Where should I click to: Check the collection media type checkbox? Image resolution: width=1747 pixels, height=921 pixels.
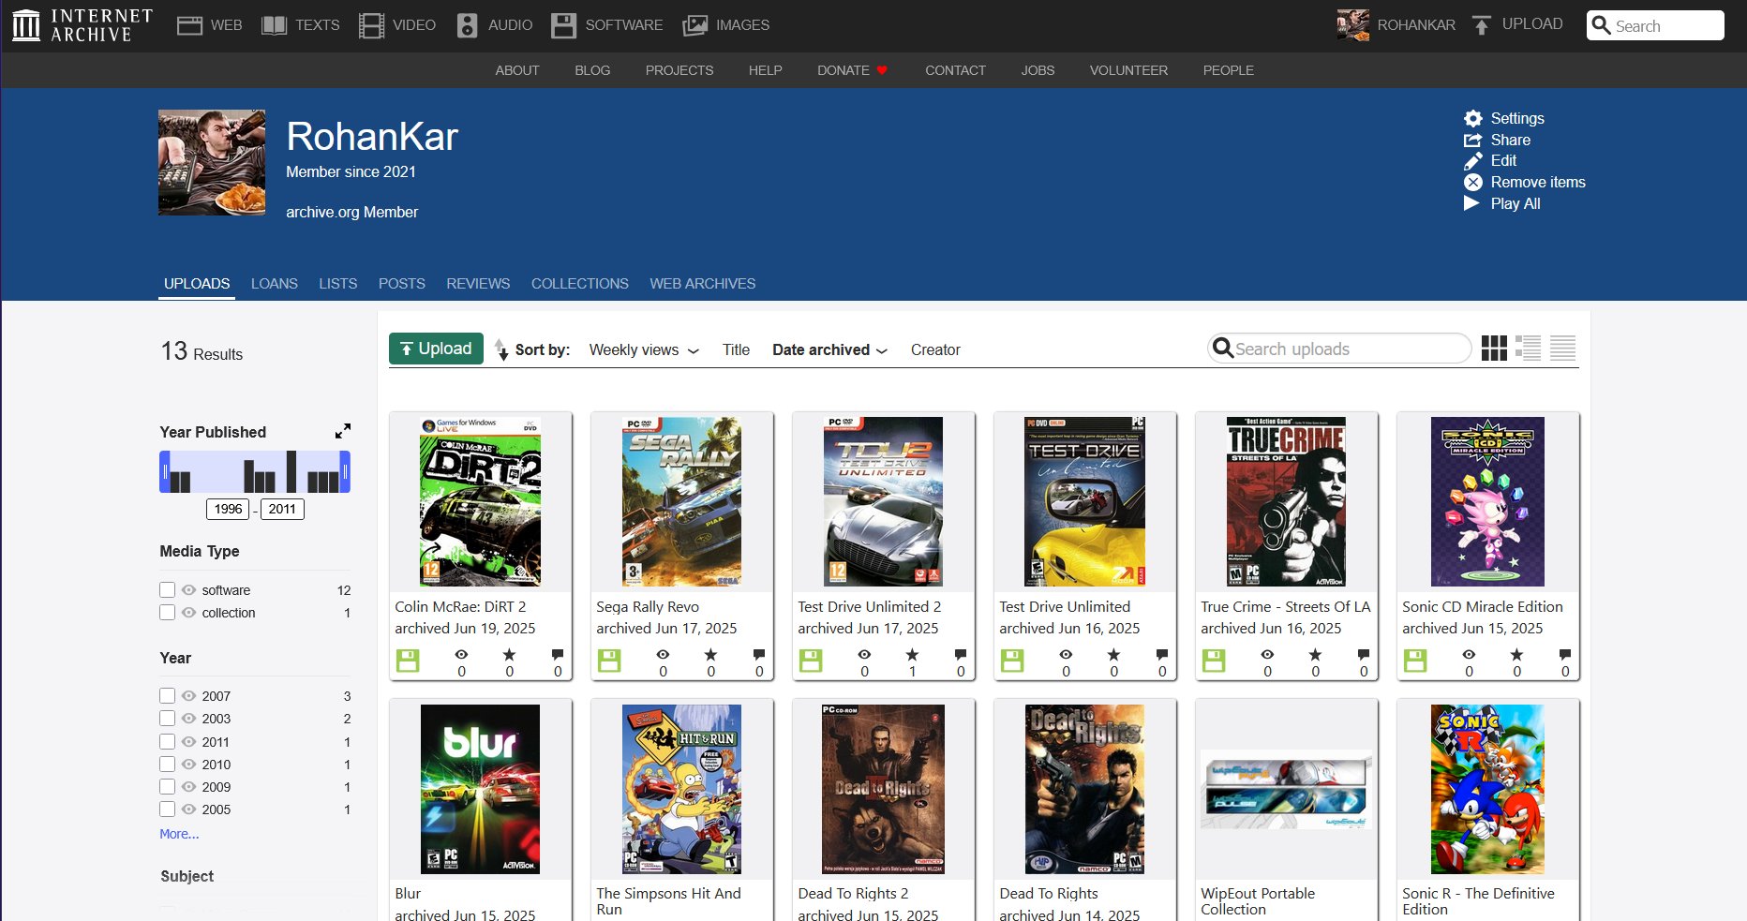click(x=168, y=613)
